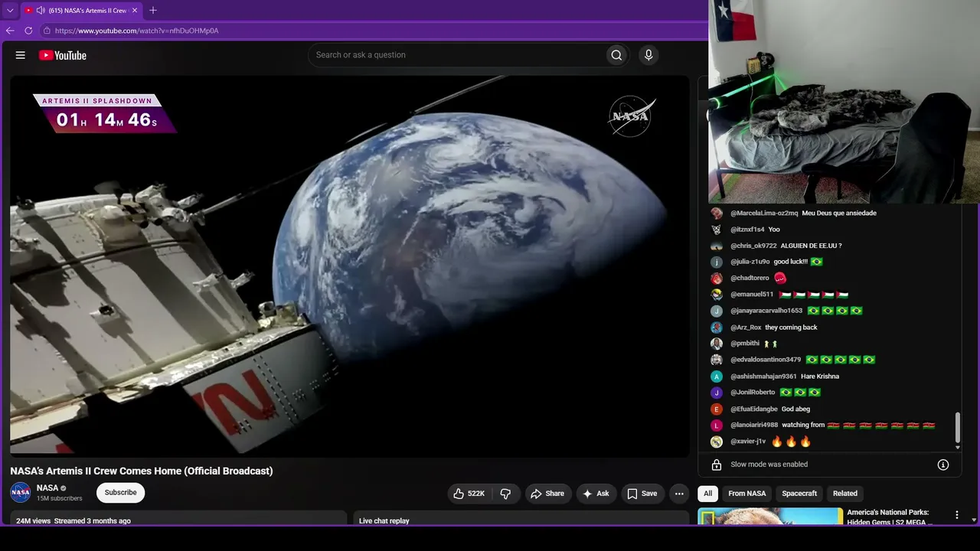Click @julia-z1u9o's avatar in chat
980x551 pixels.
pyautogui.click(x=717, y=262)
